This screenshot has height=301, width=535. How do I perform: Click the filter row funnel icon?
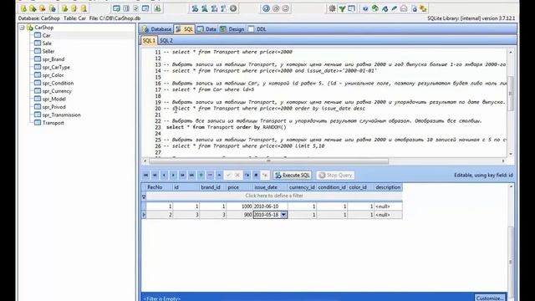(144, 196)
